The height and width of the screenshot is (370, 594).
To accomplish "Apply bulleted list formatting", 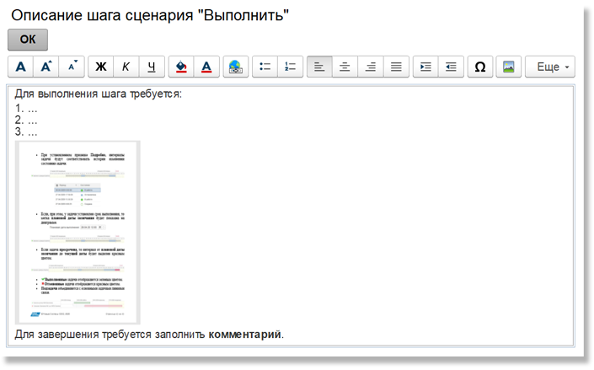I will tap(265, 67).
